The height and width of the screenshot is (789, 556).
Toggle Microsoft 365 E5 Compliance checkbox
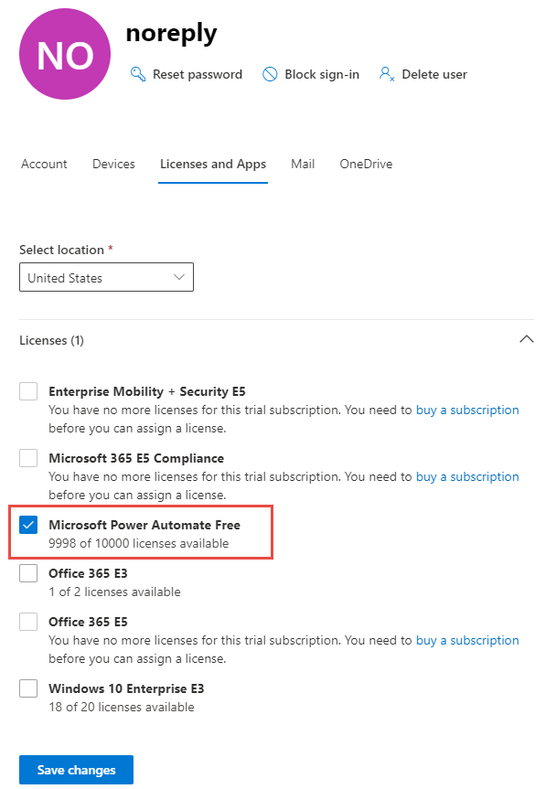click(28, 458)
